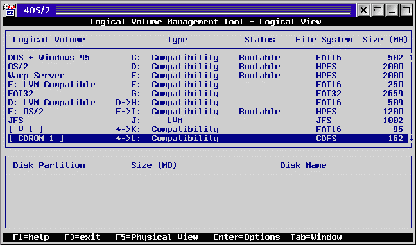Select the highlighted [ CDROM 1 ] volume

[x=208, y=139]
